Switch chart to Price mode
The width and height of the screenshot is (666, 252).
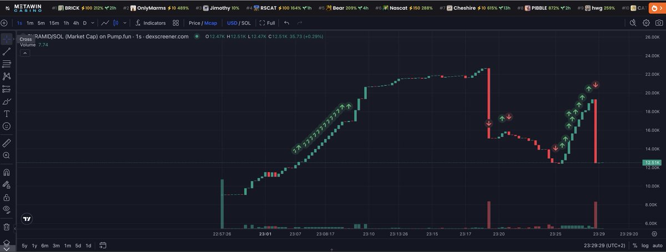pyautogui.click(x=194, y=23)
